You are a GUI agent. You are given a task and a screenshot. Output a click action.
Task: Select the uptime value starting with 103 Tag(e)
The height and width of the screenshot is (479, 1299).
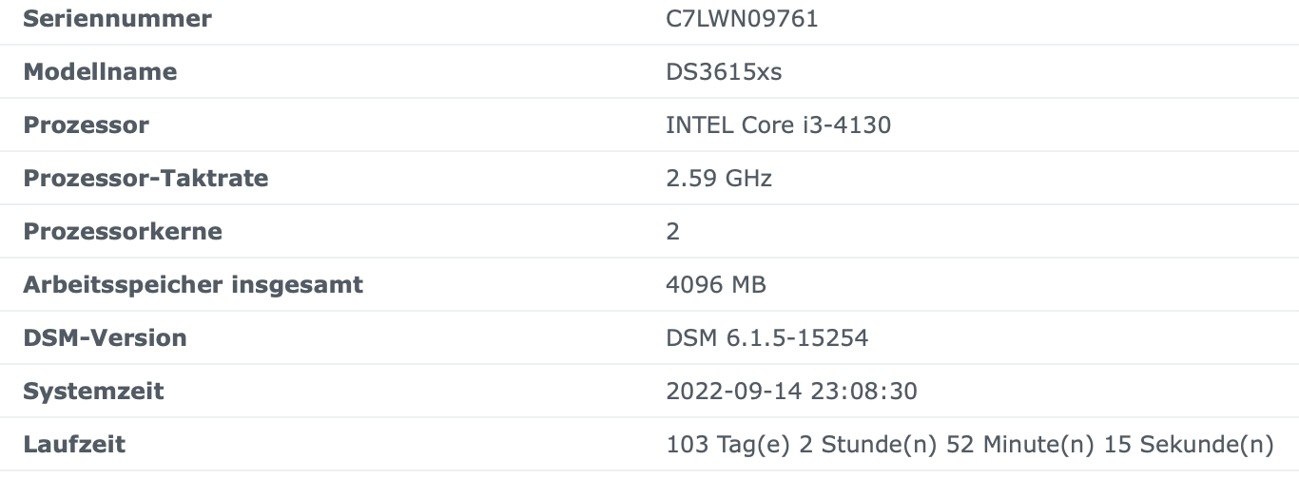pyautogui.click(x=970, y=444)
